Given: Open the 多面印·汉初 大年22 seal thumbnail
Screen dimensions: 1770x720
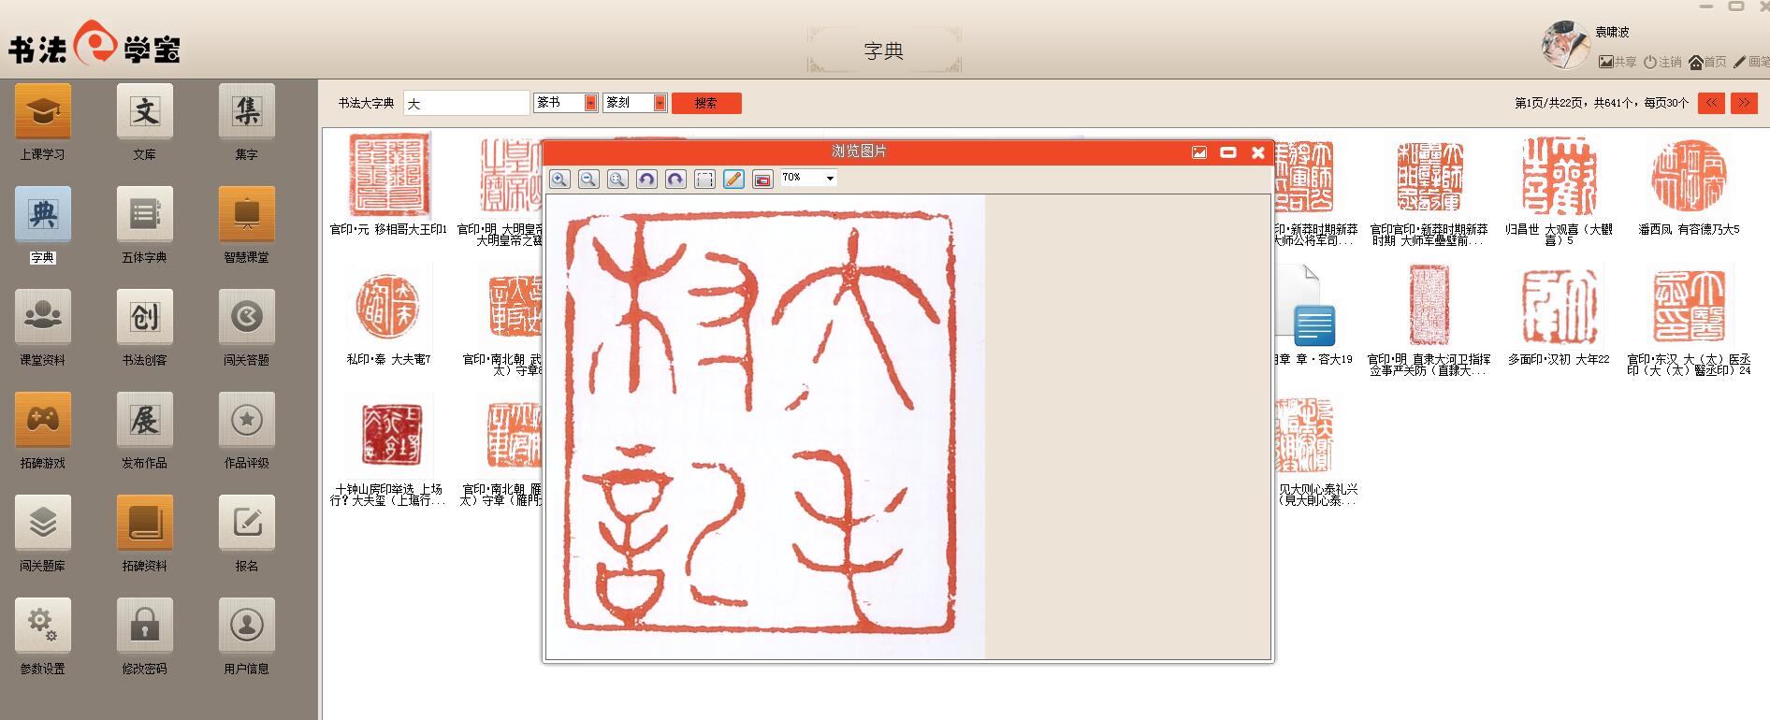Looking at the screenshot, I should coord(1560,307).
